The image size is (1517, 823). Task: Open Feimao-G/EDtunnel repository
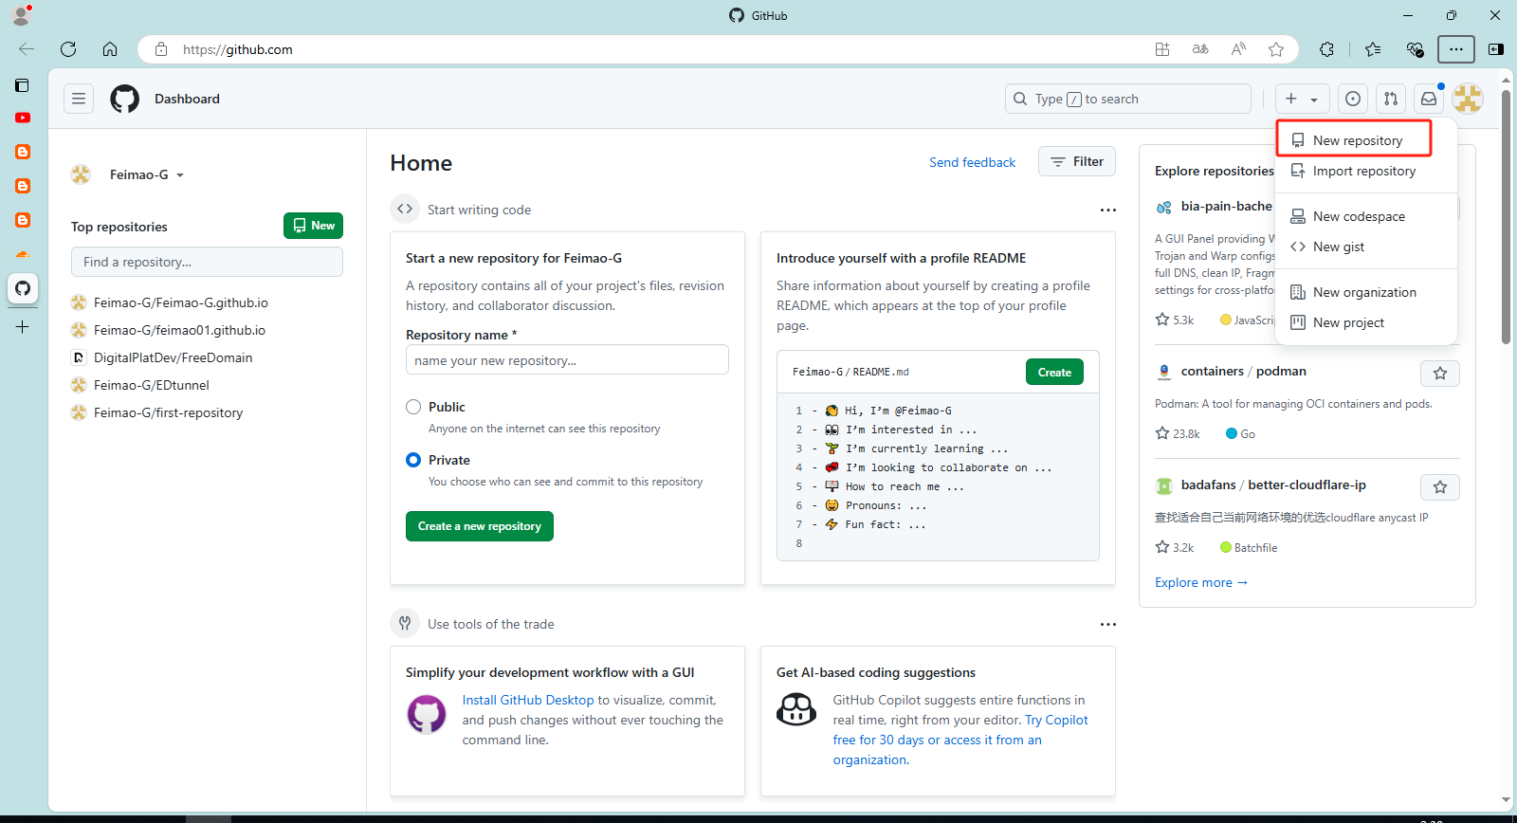152,385
